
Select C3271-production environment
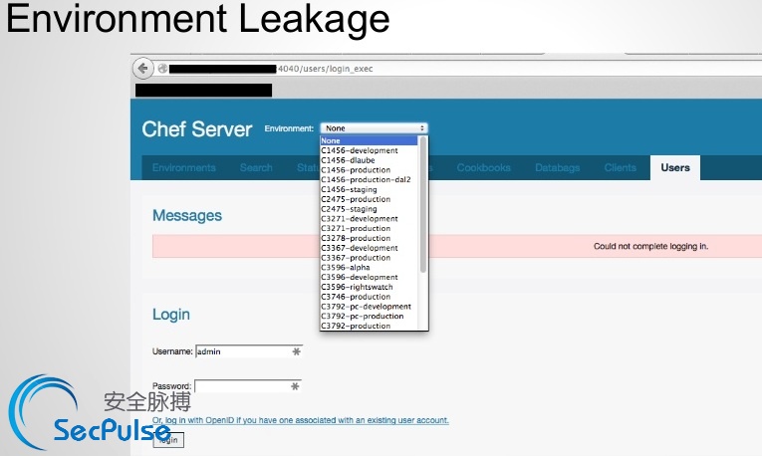[369, 228]
